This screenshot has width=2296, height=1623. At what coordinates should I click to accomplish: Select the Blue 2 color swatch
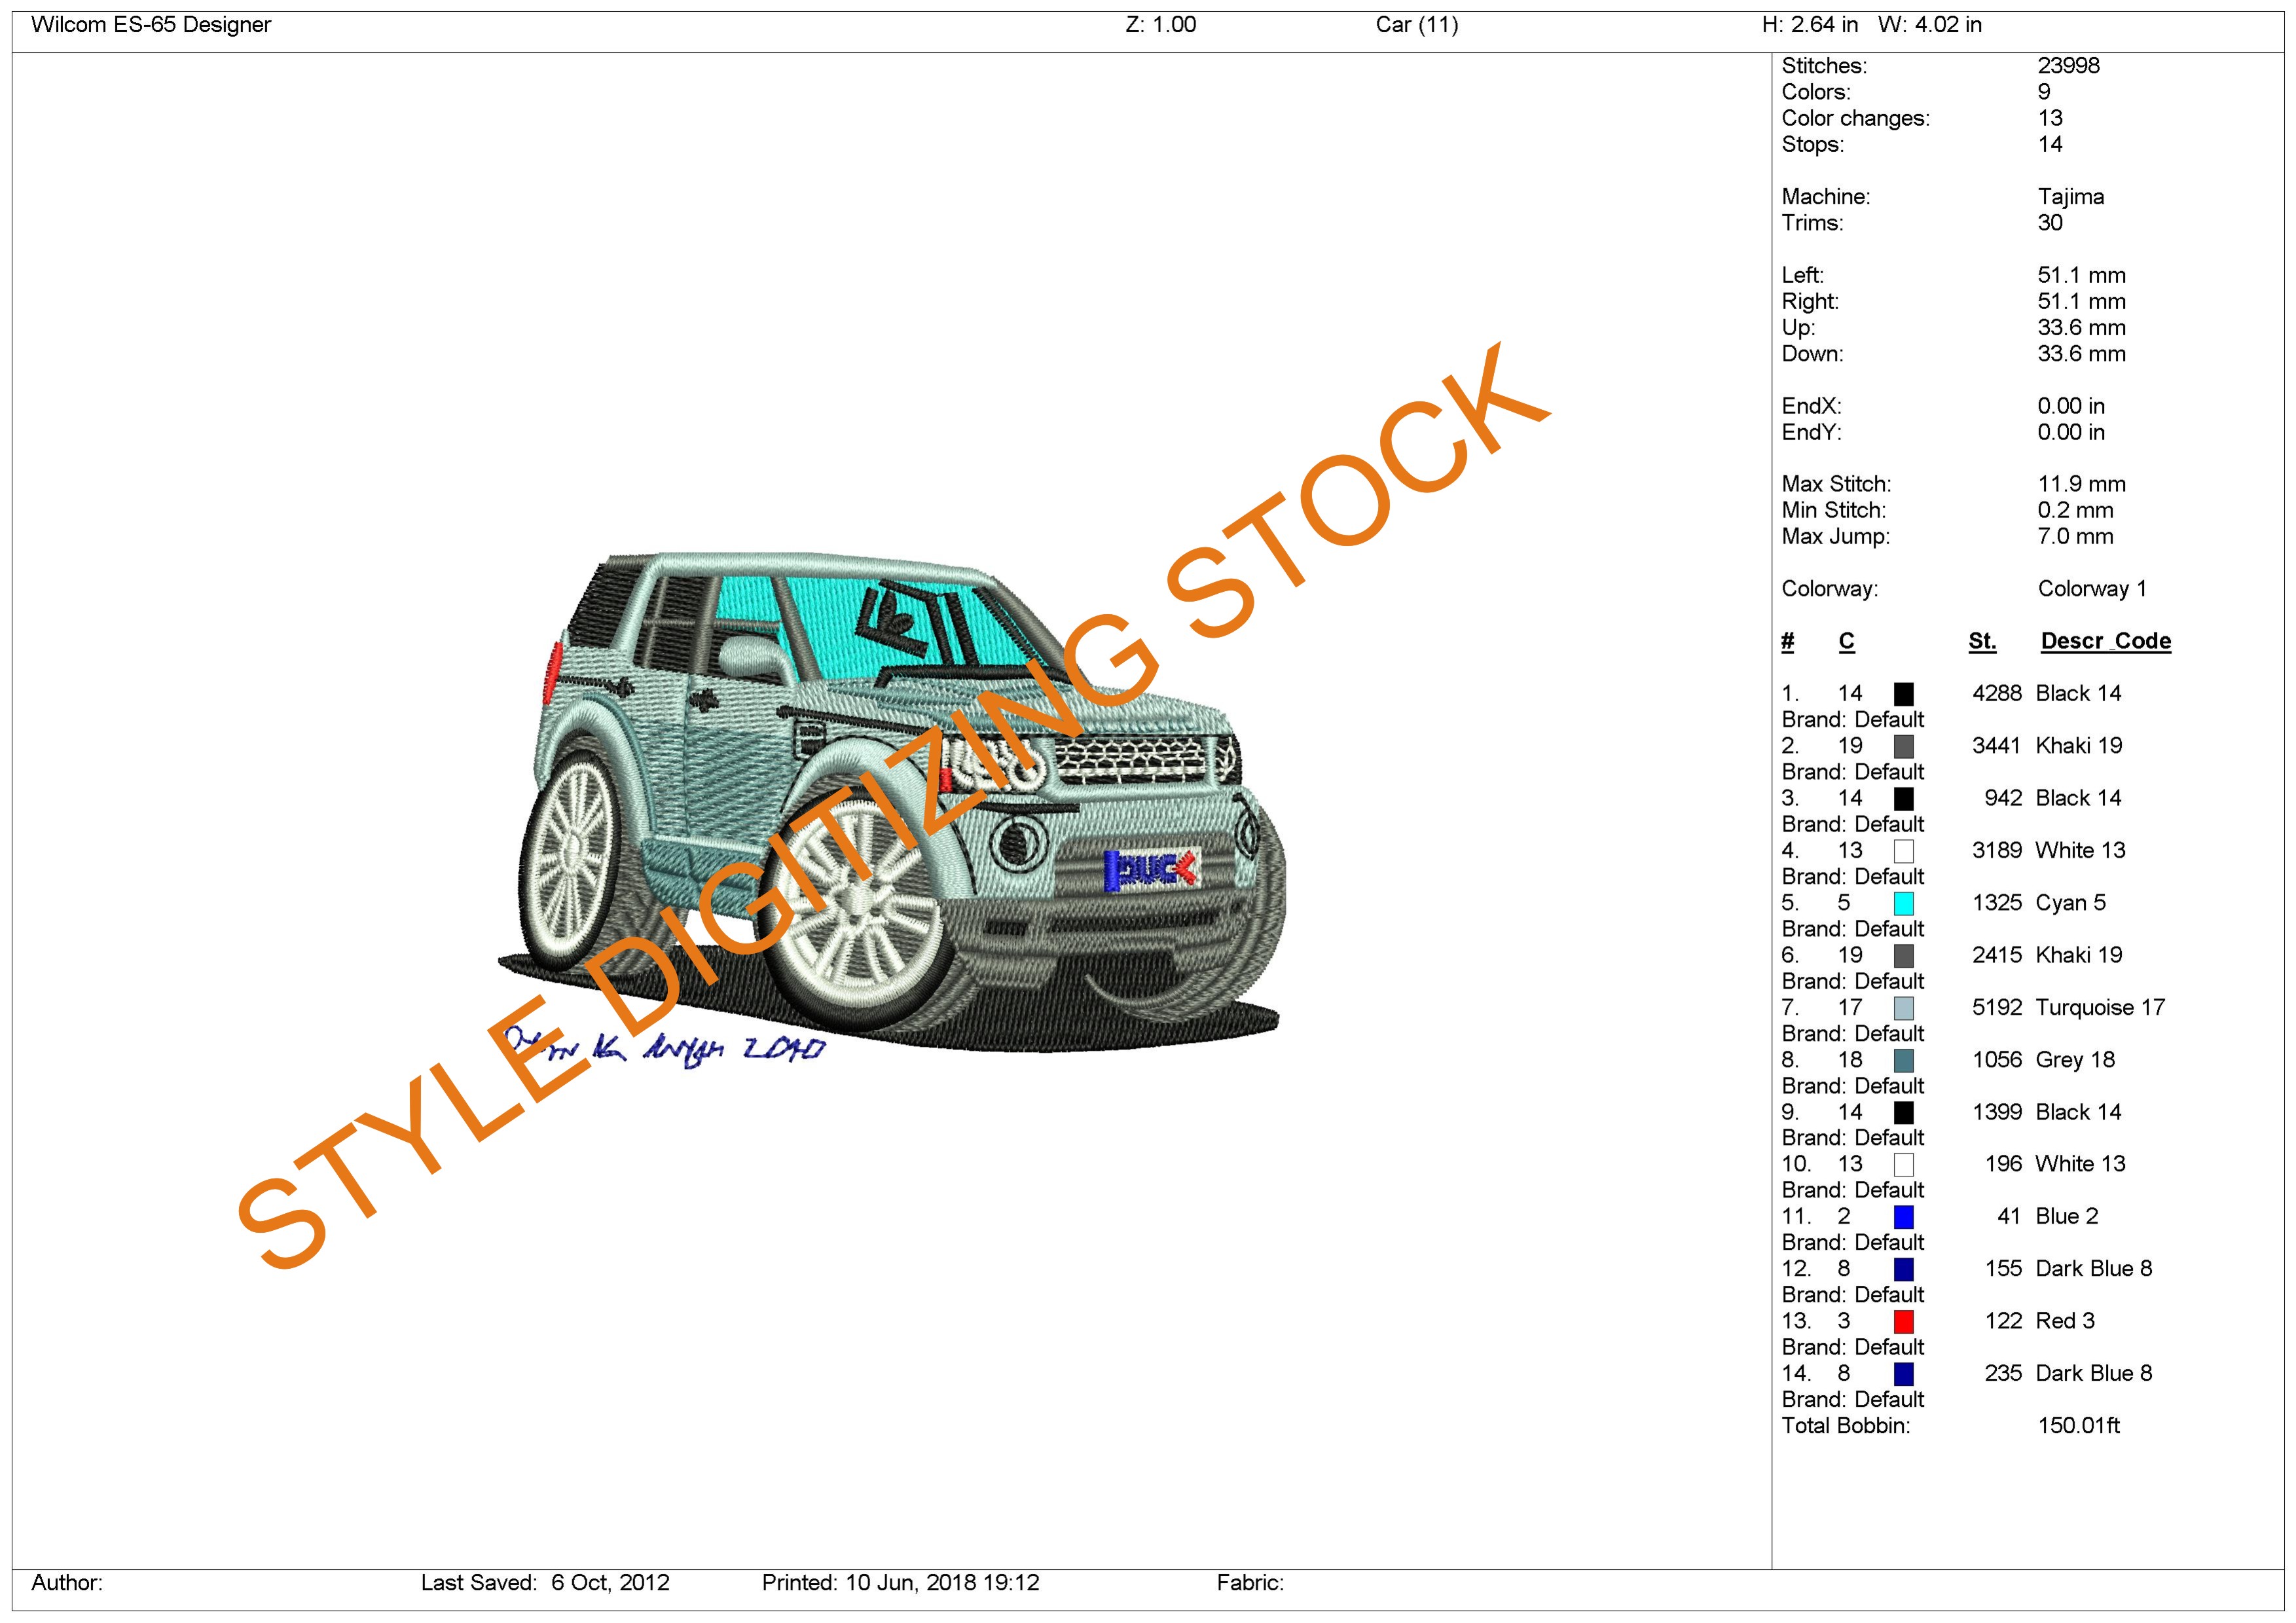tap(1903, 1217)
